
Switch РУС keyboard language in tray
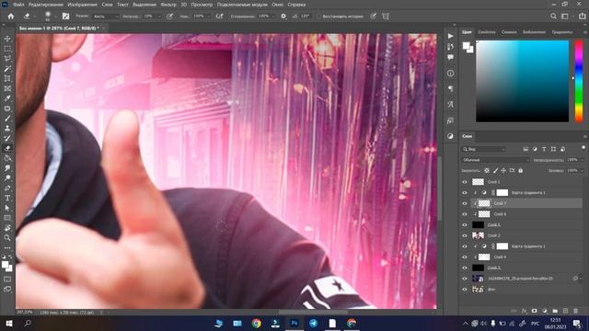535,324
